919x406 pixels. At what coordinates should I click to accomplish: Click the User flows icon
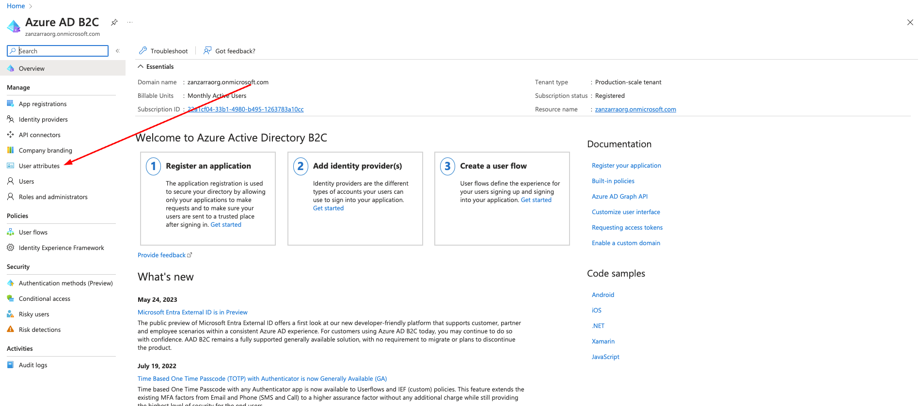pos(11,232)
